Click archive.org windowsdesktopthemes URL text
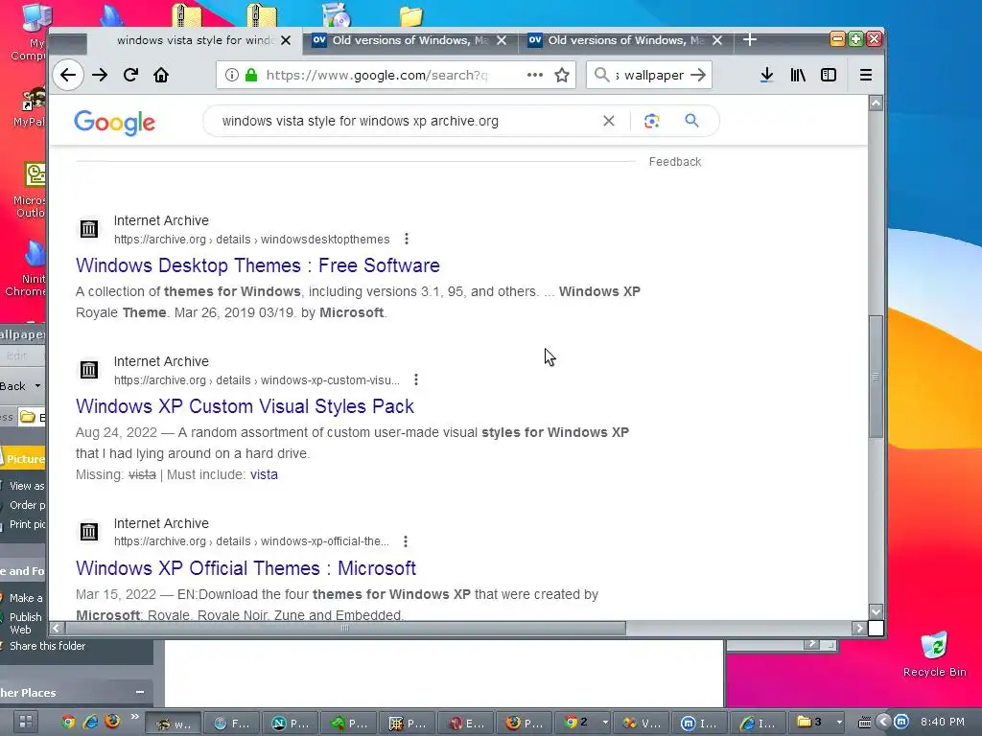The width and height of the screenshot is (982, 736). pyautogui.click(x=252, y=239)
